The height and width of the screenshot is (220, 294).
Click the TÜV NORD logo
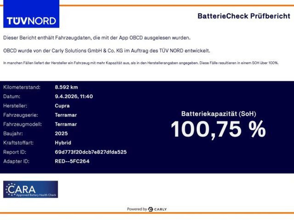(x=31, y=14)
